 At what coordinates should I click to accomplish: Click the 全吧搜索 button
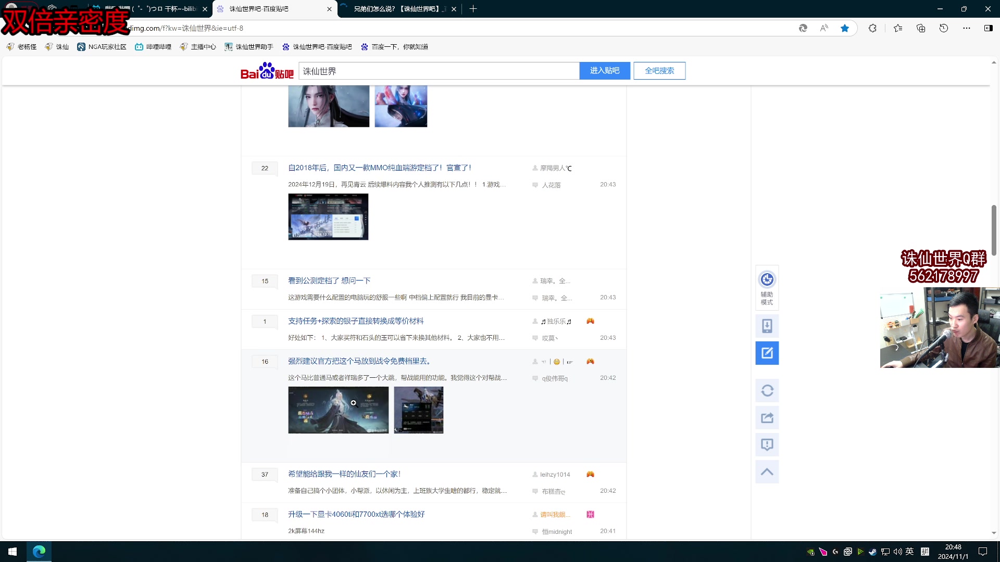[x=659, y=71]
